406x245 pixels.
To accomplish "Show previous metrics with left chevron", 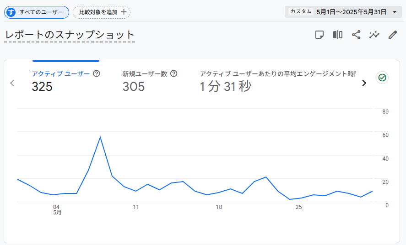I will click(x=12, y=83).
